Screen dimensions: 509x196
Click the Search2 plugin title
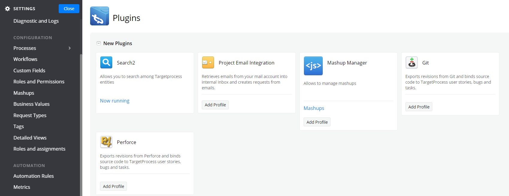(126, 63)
